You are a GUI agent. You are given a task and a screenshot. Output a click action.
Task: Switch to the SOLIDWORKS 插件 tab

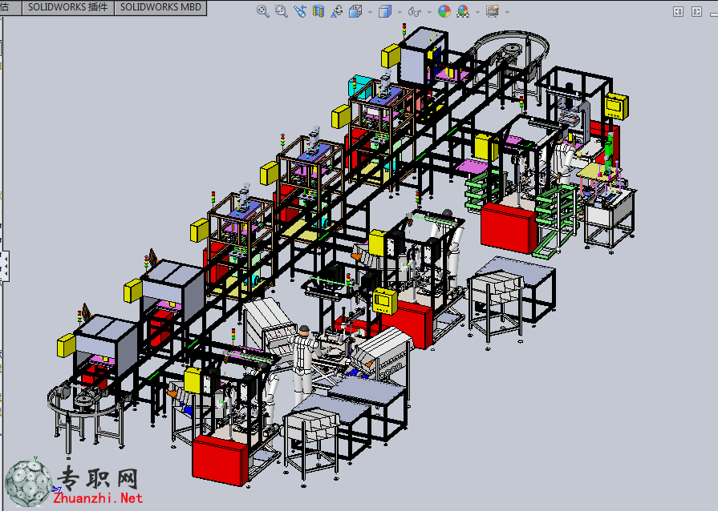(67, 7)
